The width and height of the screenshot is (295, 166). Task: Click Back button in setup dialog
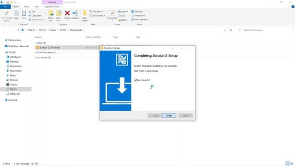point(155,116)
